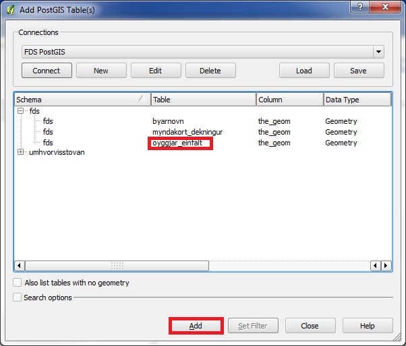The width and height of the screenshot is (406, 346).
Task: Sort by the Column header
Action: pos(290,100)
